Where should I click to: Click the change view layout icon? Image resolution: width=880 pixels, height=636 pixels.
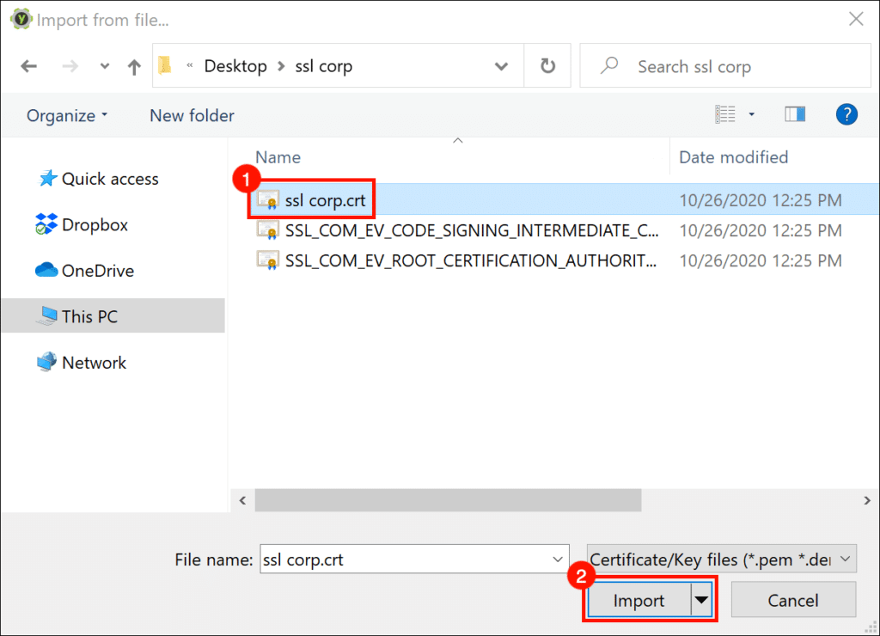[x=726, y=114]
